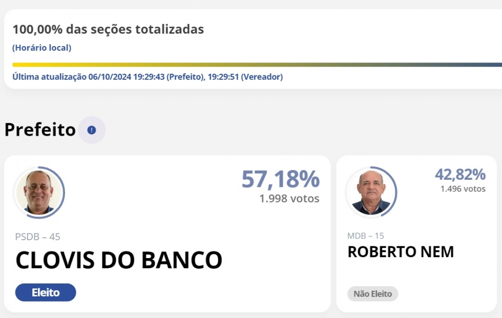Click the 42,82% vote percentage
The width and height of the screenshot is (502, 318).
pos(460,175)
